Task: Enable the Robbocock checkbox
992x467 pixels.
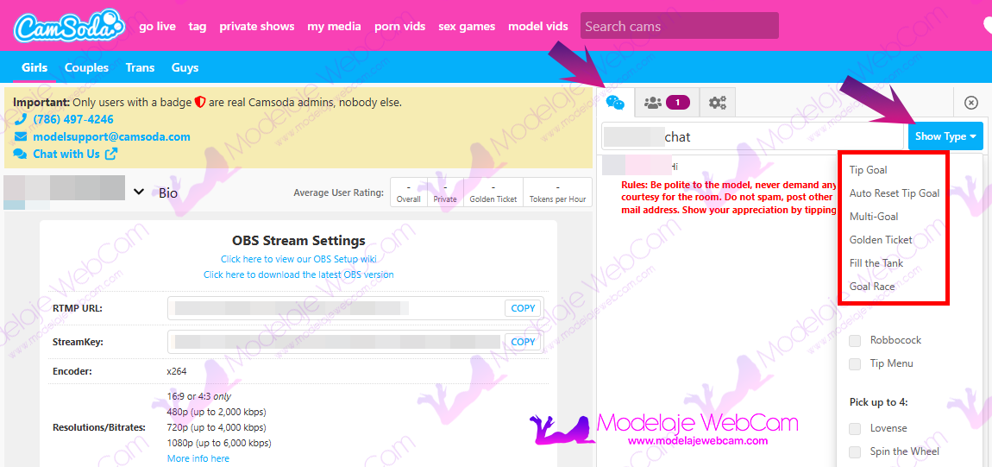Action: pyautogui.click(x=855, y=340)
